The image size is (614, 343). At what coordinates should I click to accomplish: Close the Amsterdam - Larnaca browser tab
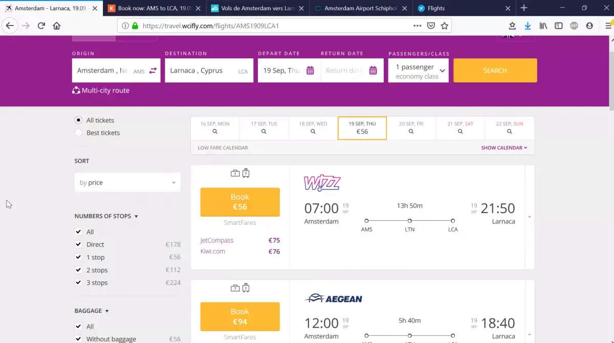tap(96, 8)
